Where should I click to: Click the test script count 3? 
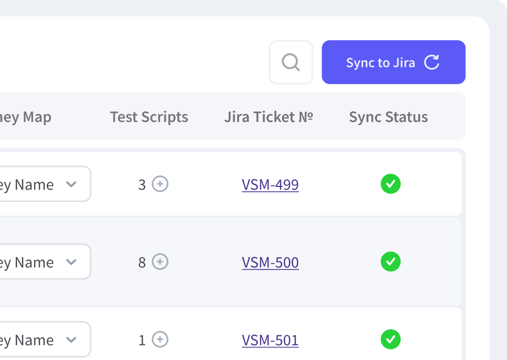click(142, 185)
